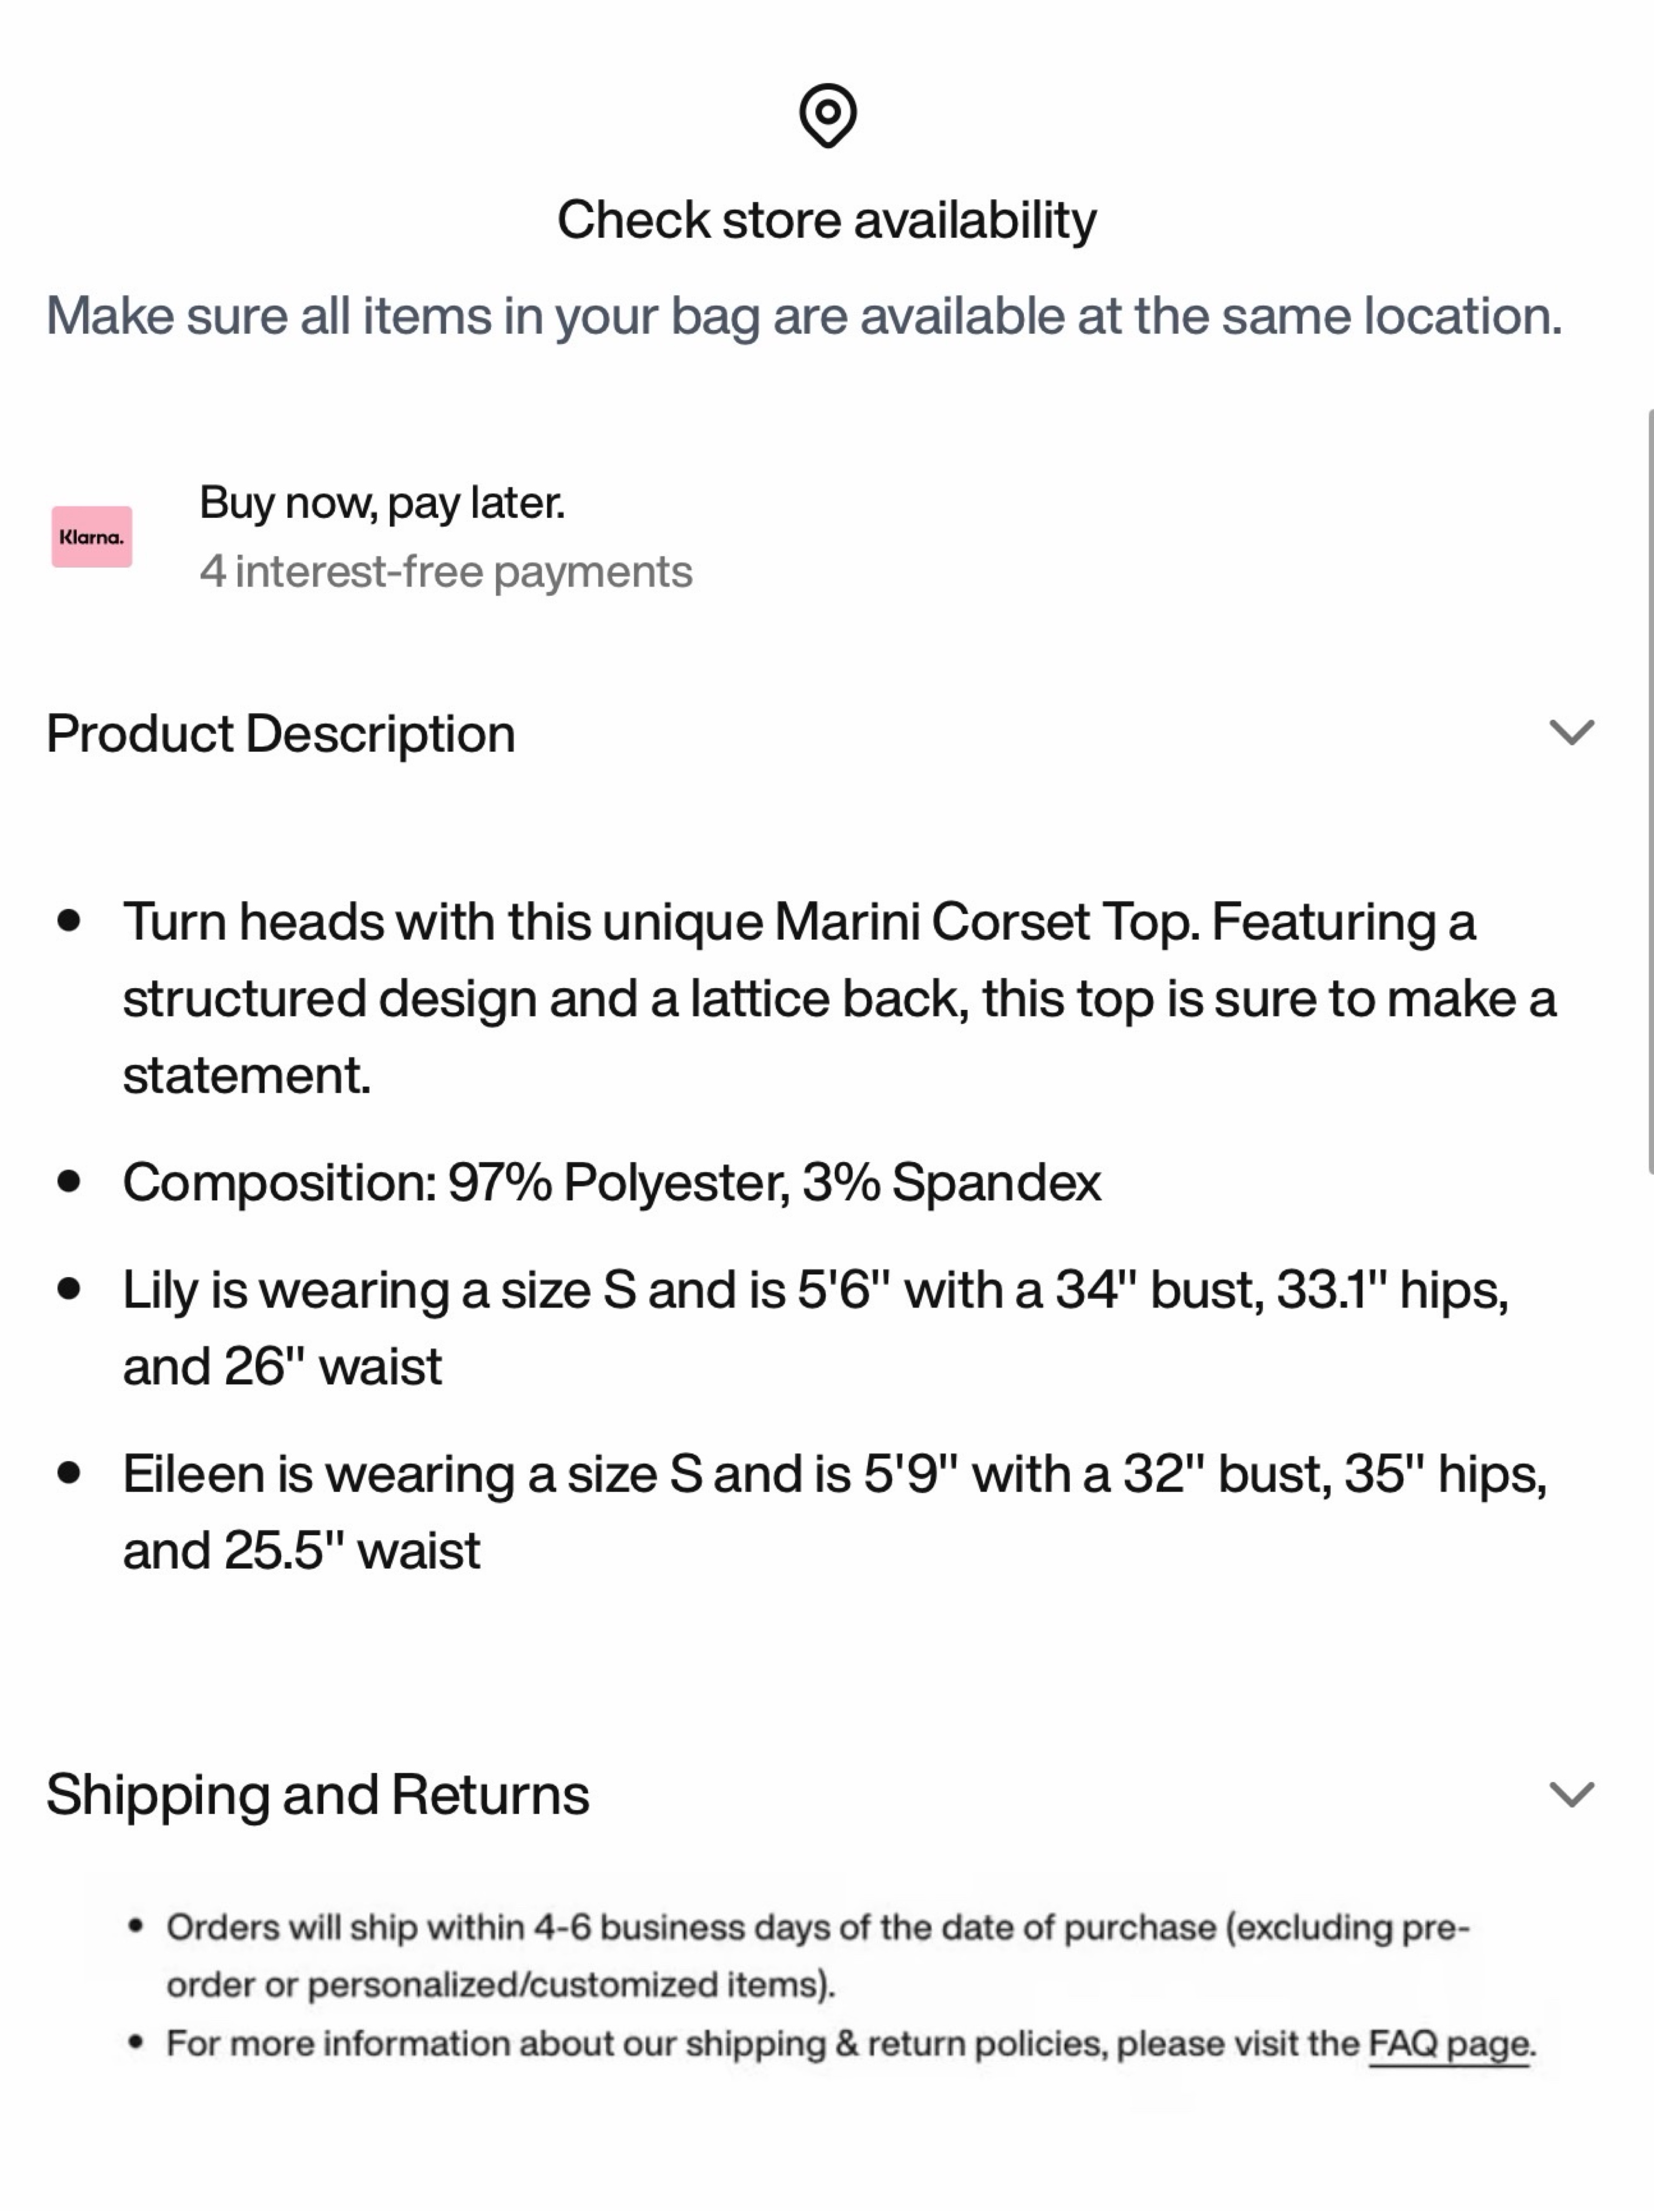Select the Buy now, pay later text
The height and width of the screenshot is (2212, 1654).
pos(382,503)
